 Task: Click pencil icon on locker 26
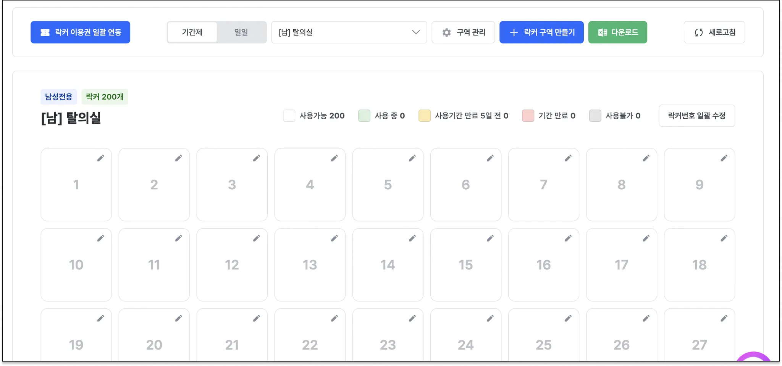[646, 318]
